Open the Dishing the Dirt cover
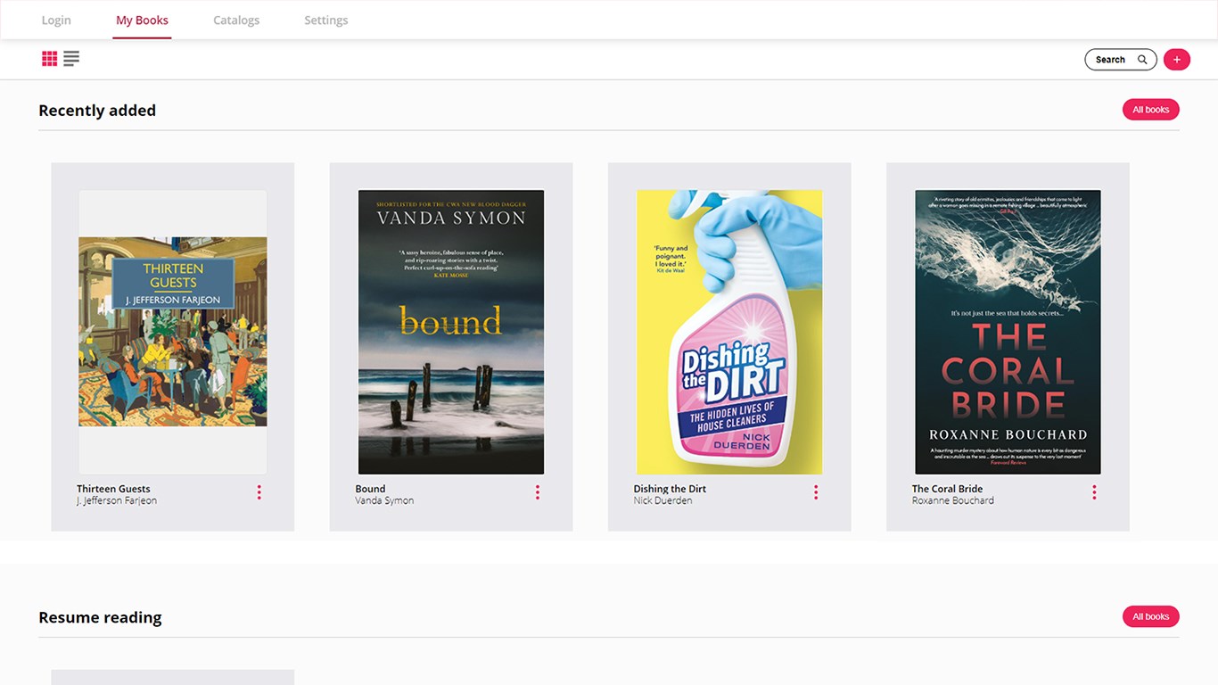 pyautogui.click(x=729, y=332)
